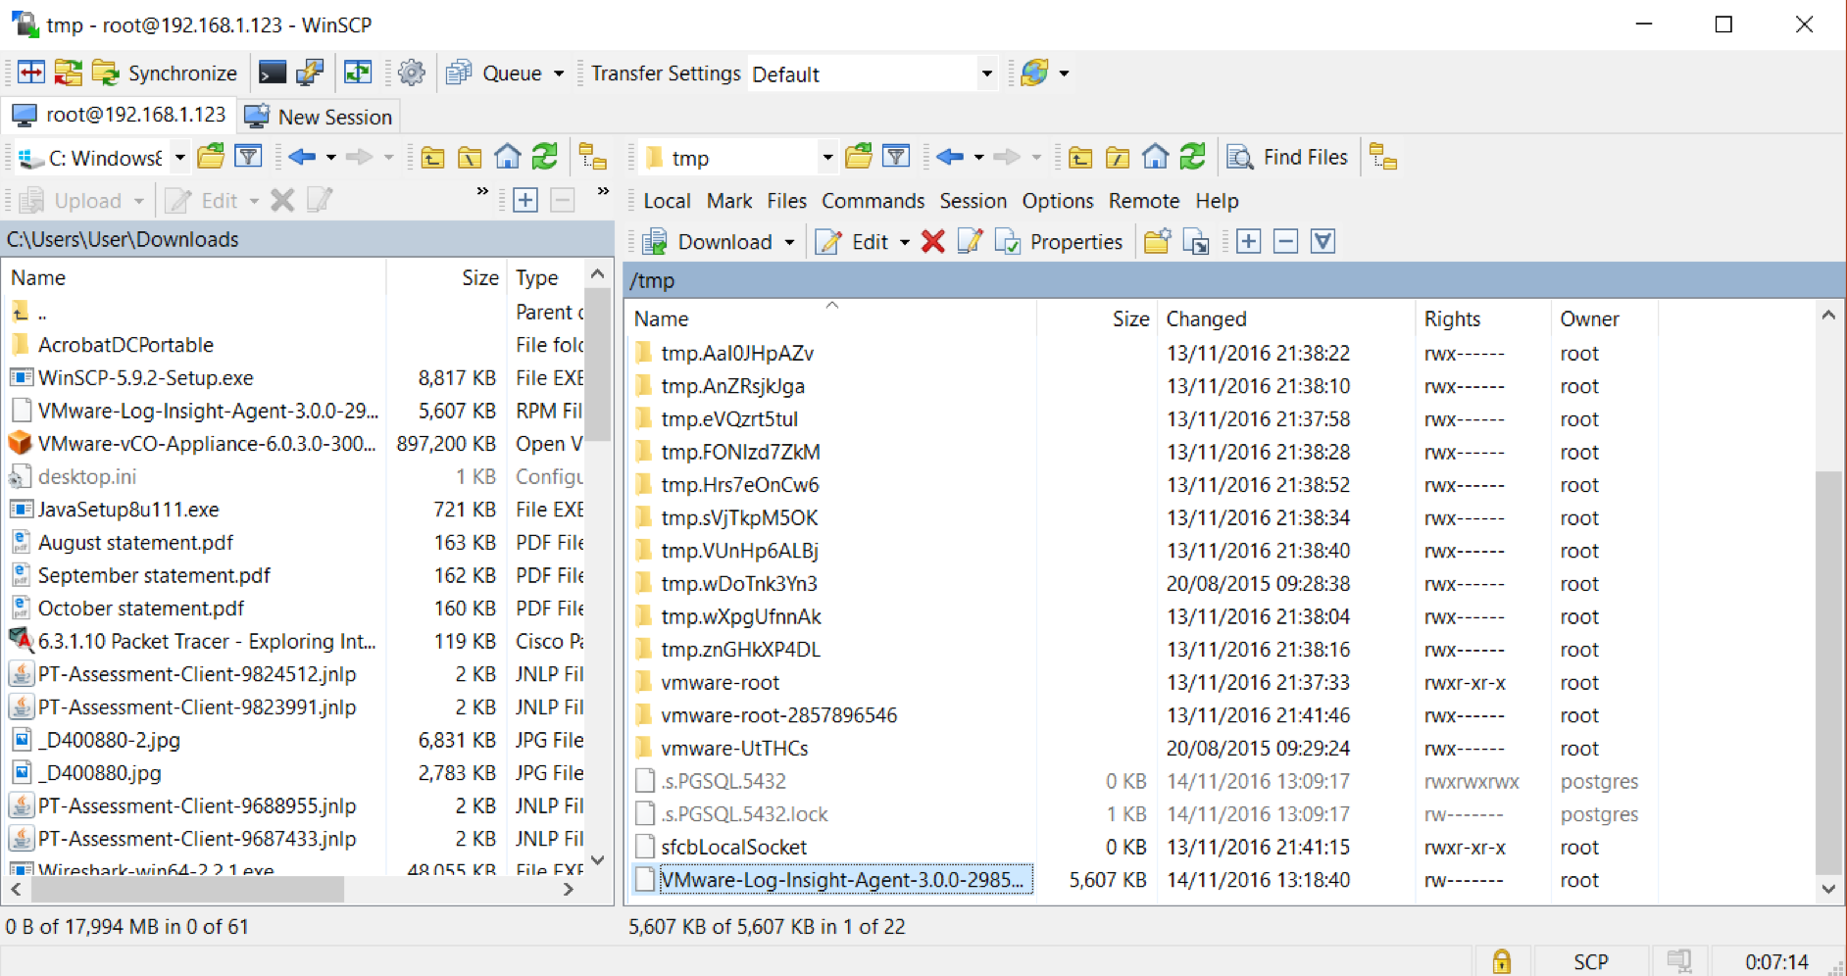Go to remote root directory icon
The height and width of the screenshot is (976, 1847).
(1118, 157)
